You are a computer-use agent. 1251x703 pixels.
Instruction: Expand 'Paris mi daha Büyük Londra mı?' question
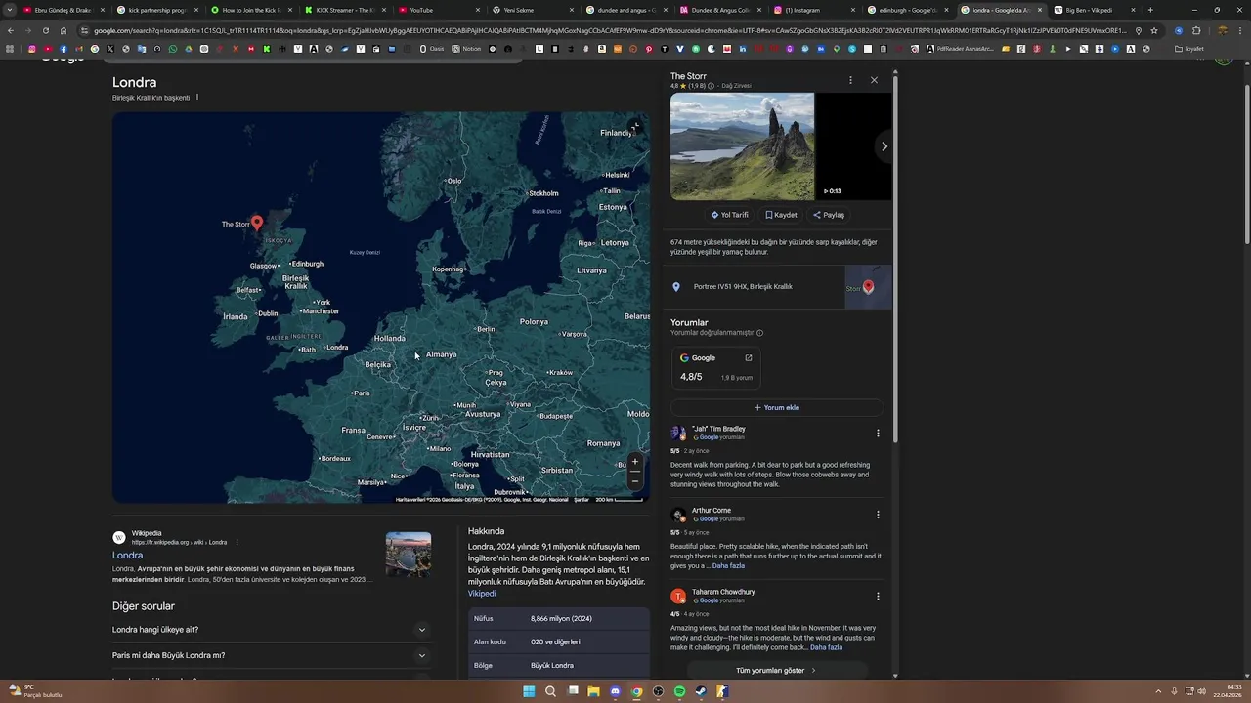point(272,655)
